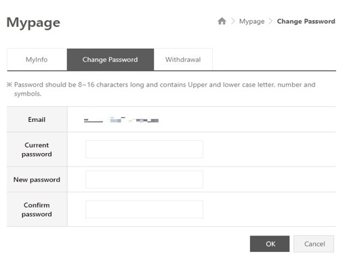Focus the New password input field

(144, 179)
